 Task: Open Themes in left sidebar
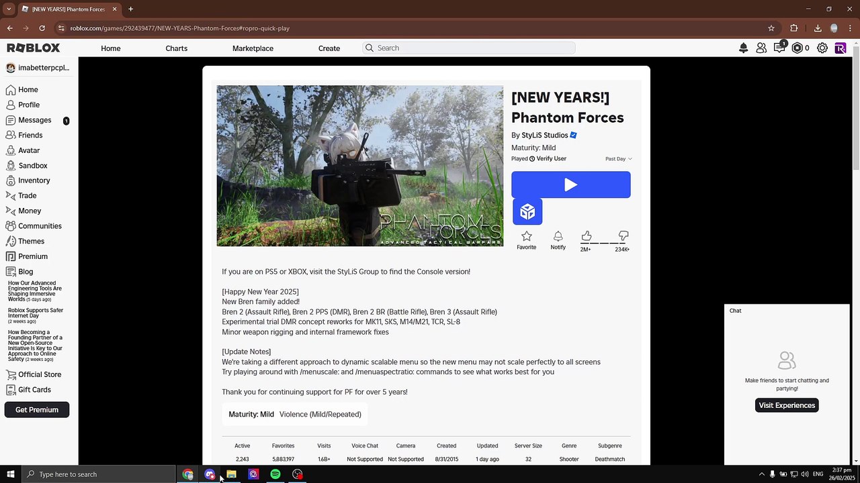[x=26, y=241]
